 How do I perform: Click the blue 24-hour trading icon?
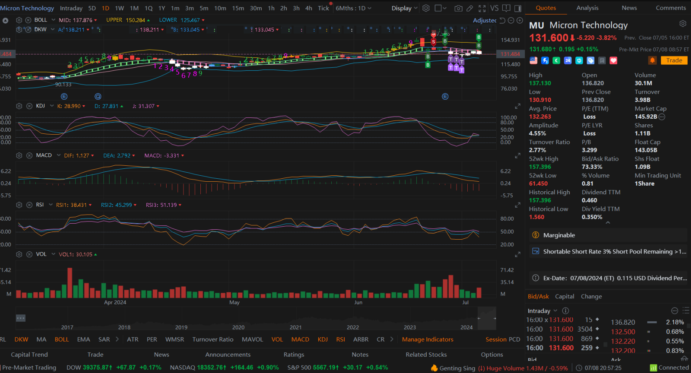(x=567, y=60)
